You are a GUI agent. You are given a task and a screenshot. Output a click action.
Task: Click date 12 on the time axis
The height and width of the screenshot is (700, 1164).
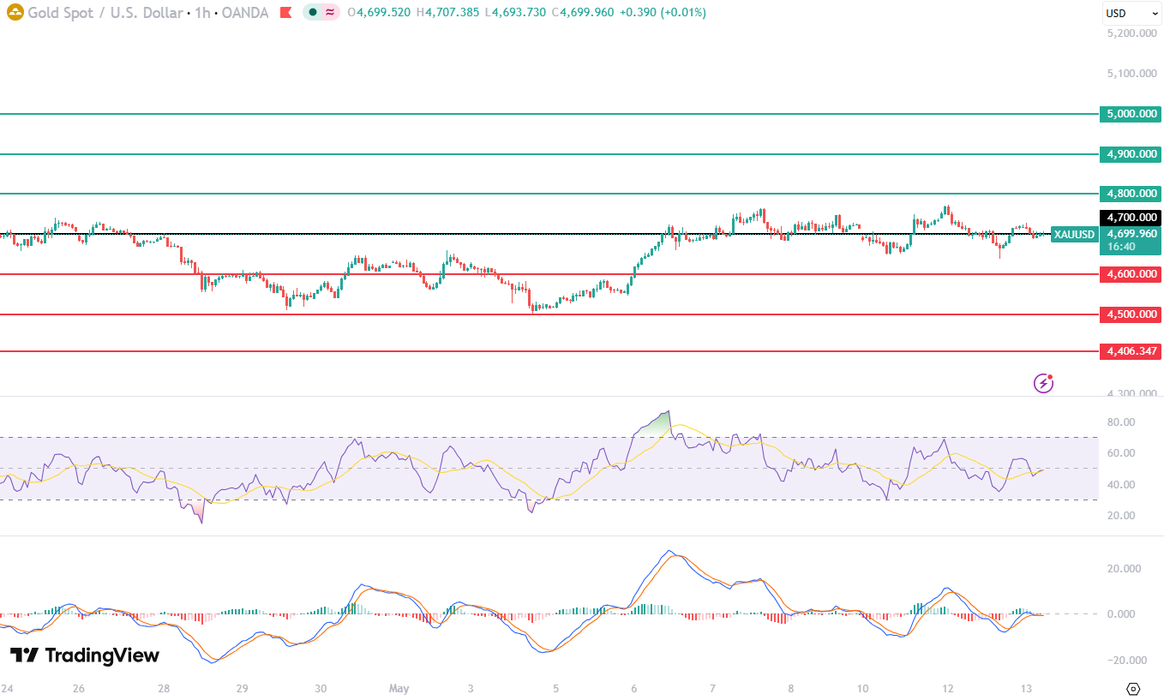click(947, 688)
